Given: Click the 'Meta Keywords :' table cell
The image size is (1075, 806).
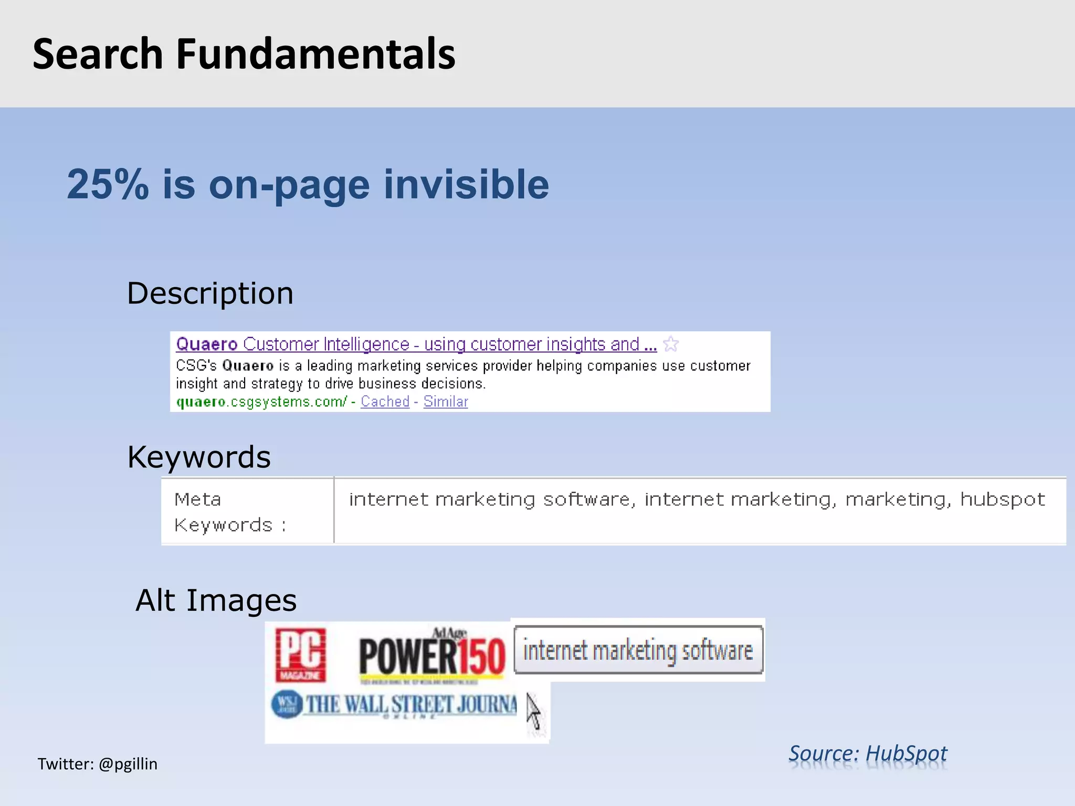Looking at the screenshot, I should [248, 511].
